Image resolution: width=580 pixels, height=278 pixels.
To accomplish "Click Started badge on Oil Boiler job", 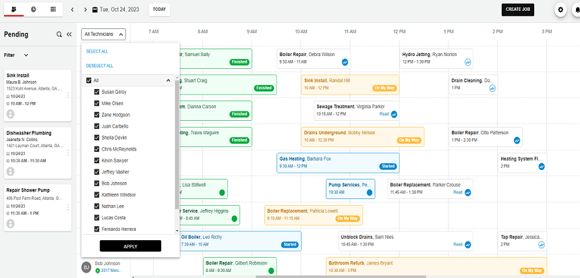I will pyautogui.click(x=290, y=245).
